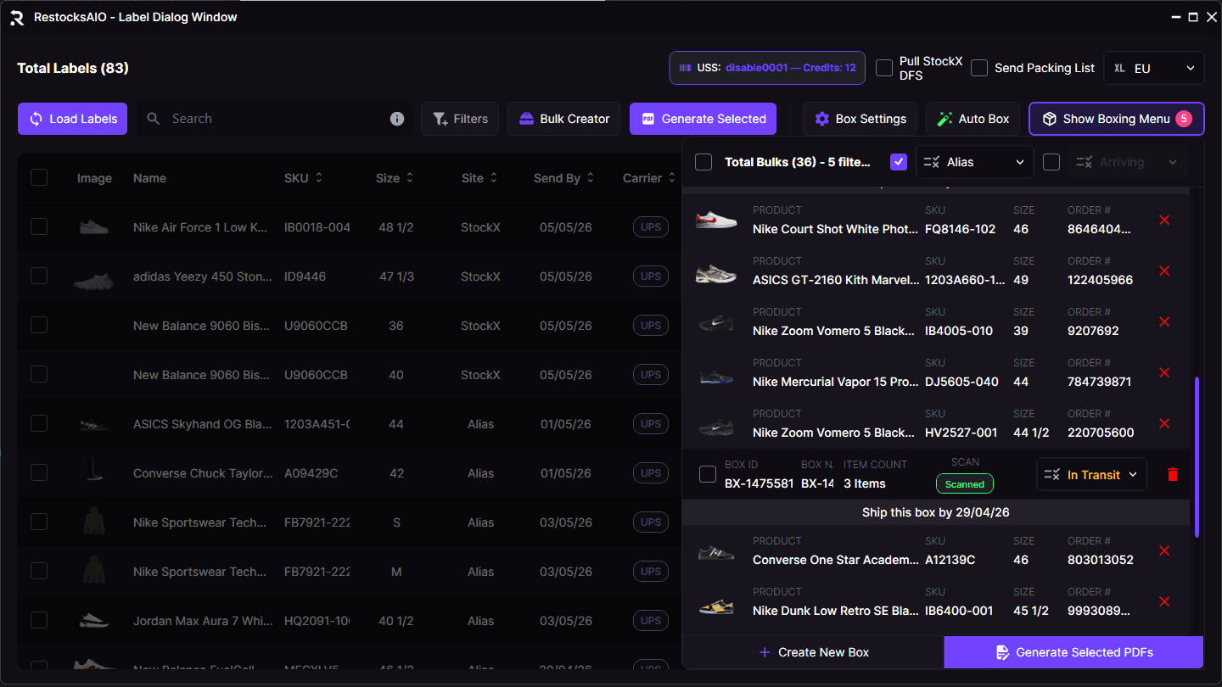The height and width of the screenshot is (687, 1222).
Task: Check the Nike Air Force 1 Low row
Action: (x=39, y=226)
